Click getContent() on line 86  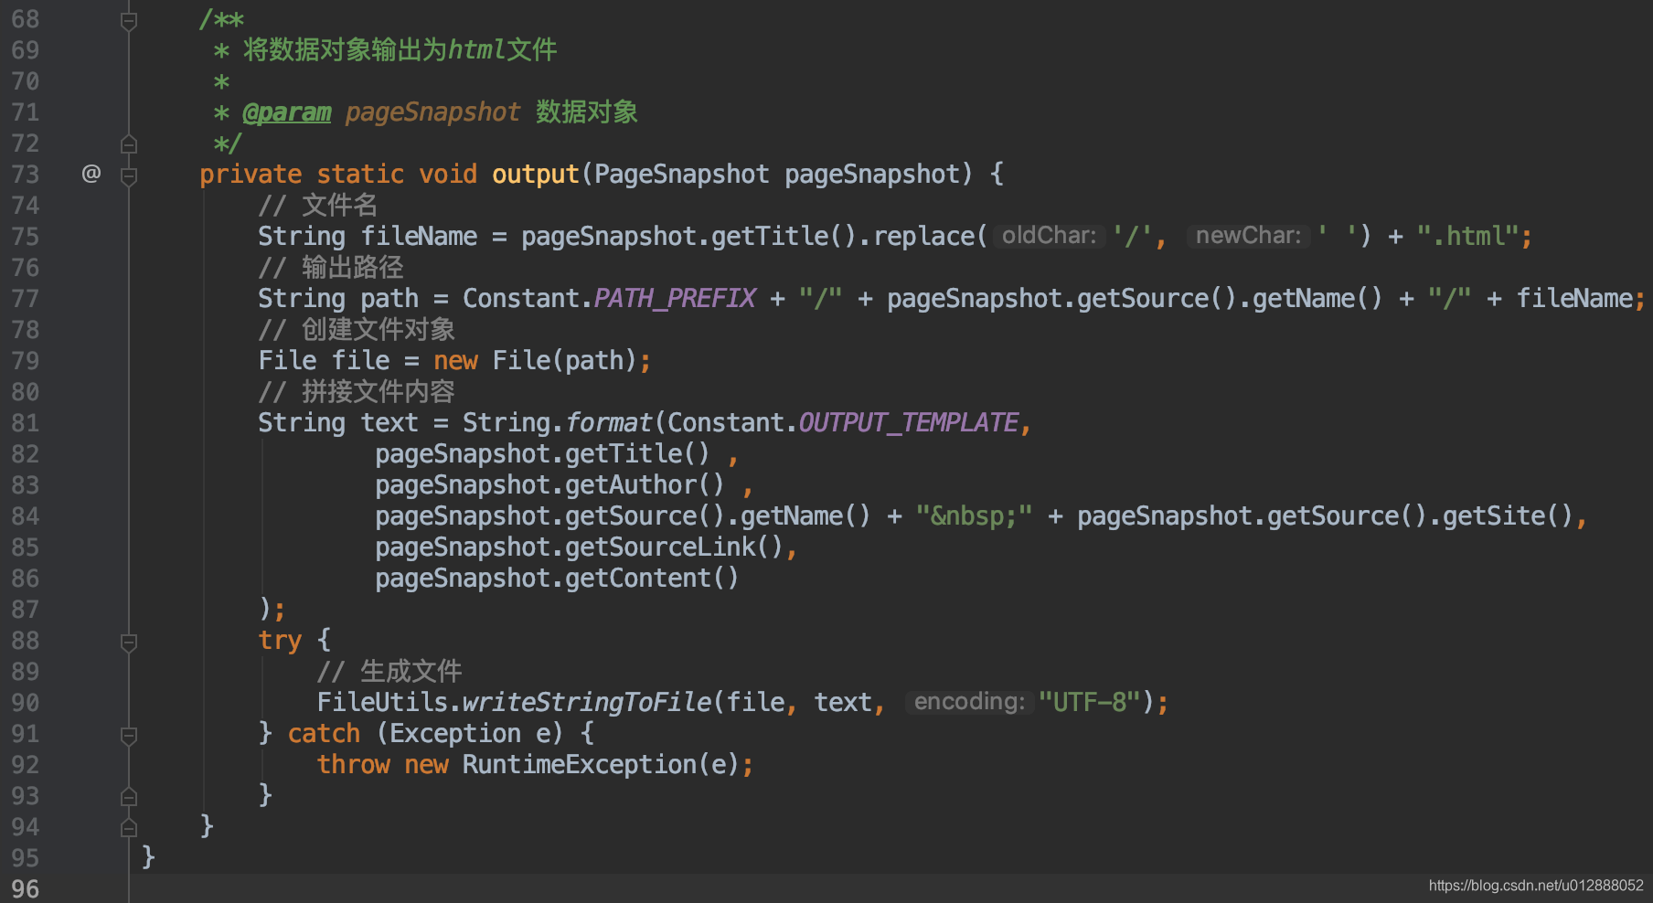tap(652, 579)
